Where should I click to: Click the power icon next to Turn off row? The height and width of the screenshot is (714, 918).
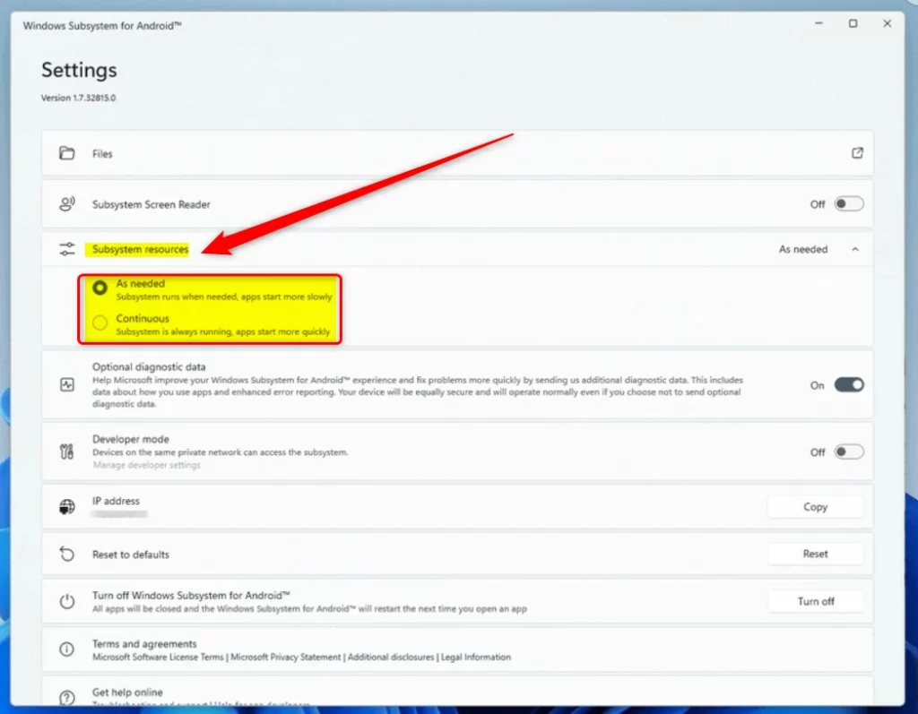67,600
